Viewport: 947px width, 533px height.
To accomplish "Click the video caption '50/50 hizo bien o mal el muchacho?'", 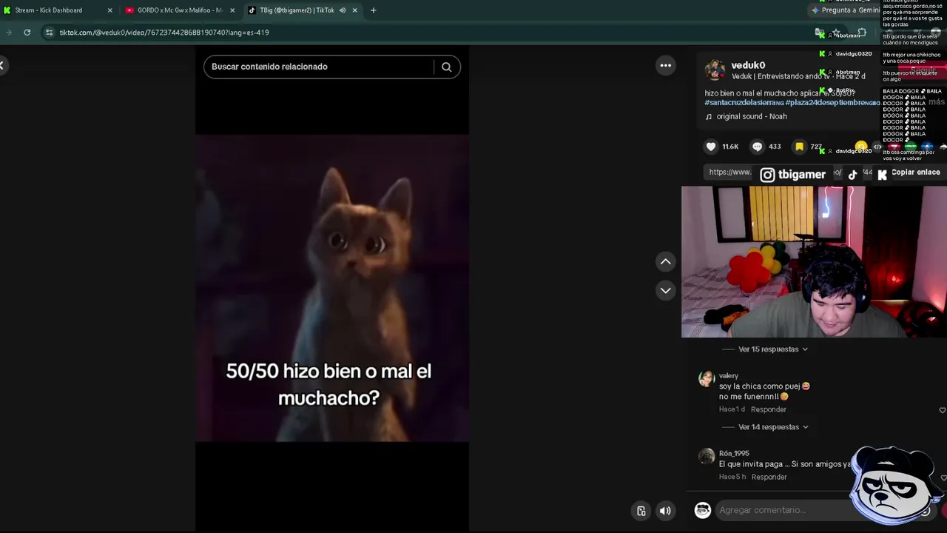I will 328,384.
